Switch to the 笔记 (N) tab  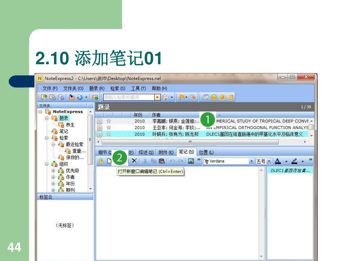[186, 152]
